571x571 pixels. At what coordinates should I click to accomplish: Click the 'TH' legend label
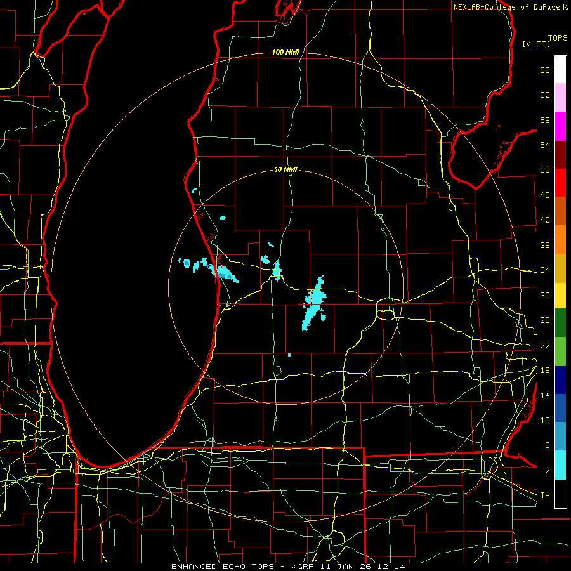click(545, 496)
